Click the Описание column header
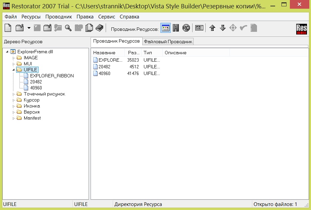Screen dimensions: 311x210 tap(175, 53)
